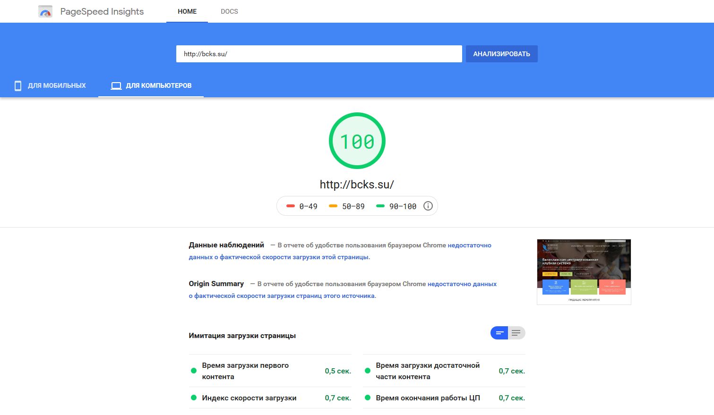Click the orange 50-89 legend swatch
Image resolution: width=714 pixels, height=415 pixels.
click(x=333, y=206)
